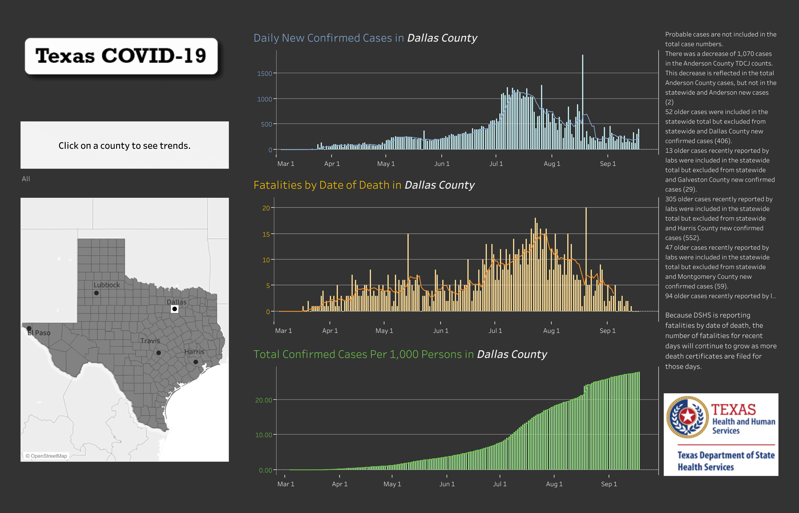
Task: Click the 10 axis label on fatalities chart
Action: pyautogui.click(x=266, y=260)
